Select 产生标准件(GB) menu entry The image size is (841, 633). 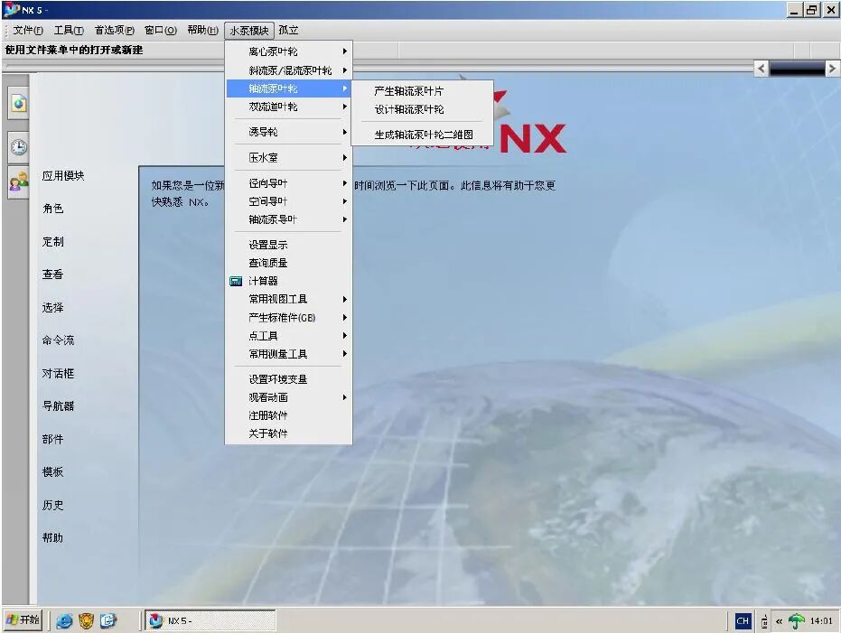tap(288, 318)
